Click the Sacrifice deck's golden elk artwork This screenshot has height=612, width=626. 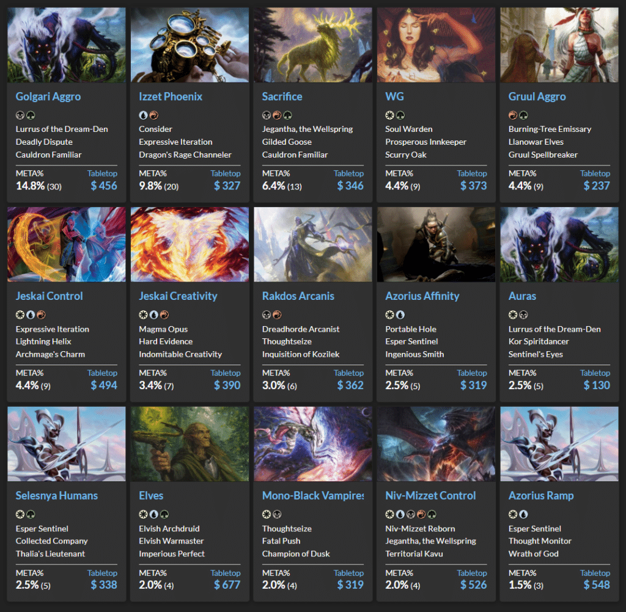click(x=312, y=45)
